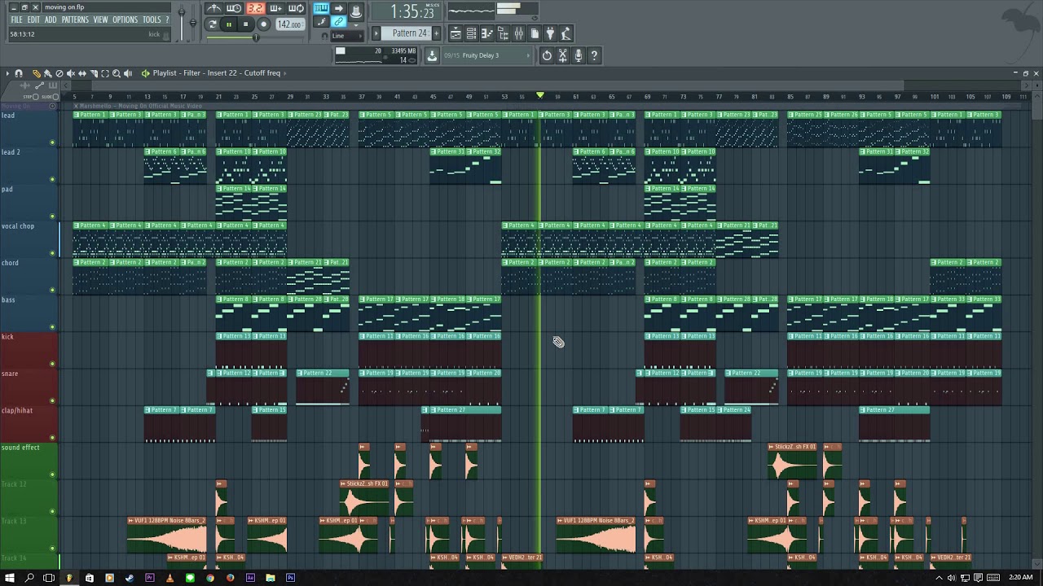
Task: Add new pattern with plus button
Action: [436, 33]
